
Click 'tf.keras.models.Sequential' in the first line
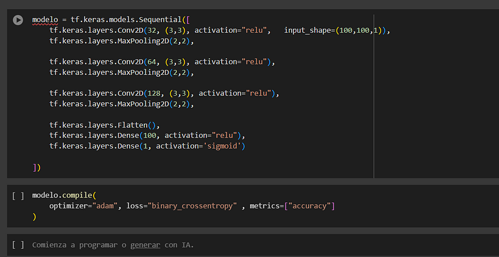pos(127,20)
